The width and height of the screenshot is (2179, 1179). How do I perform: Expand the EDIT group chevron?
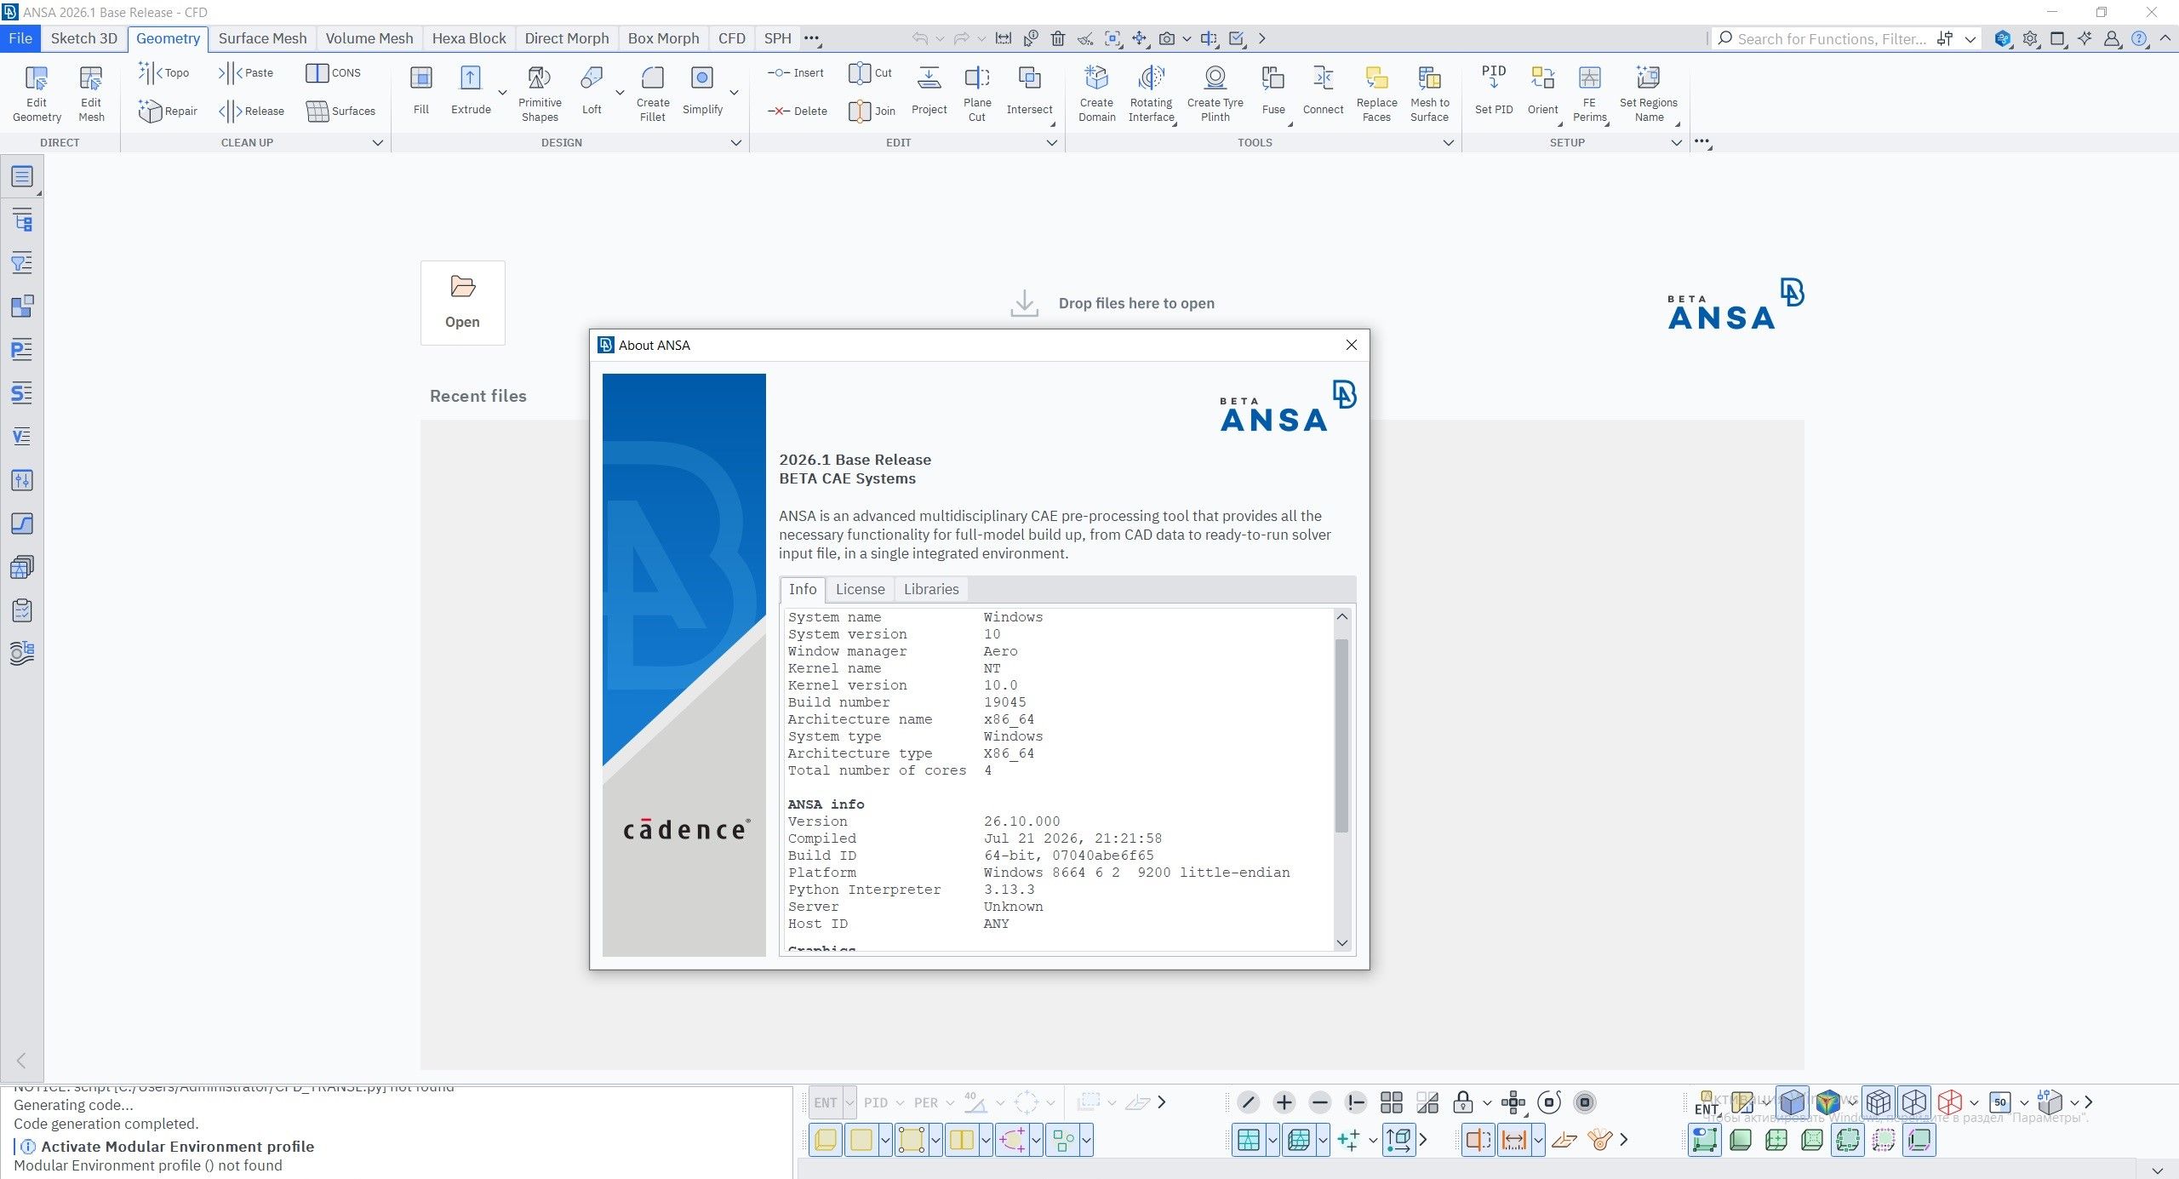(1052, 143)
